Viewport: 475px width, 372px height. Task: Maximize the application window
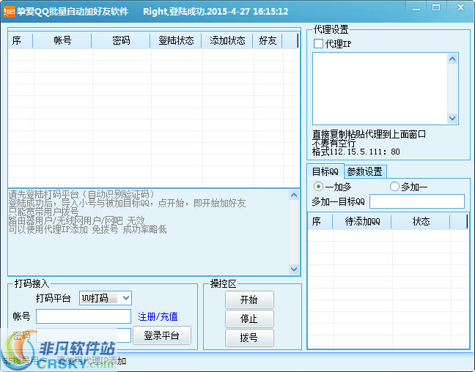point(436,8)
